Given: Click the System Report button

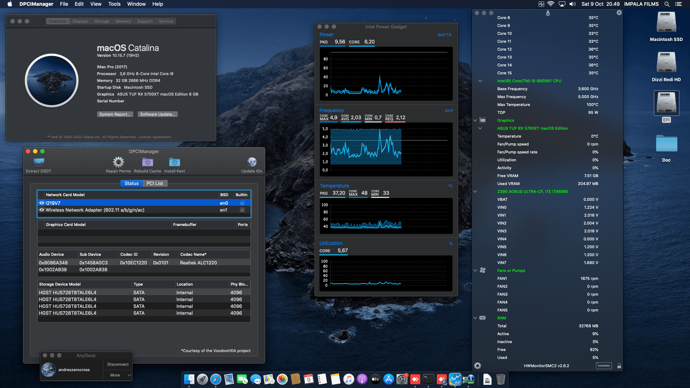Looking at the screenshot, I should pos(115,114).
